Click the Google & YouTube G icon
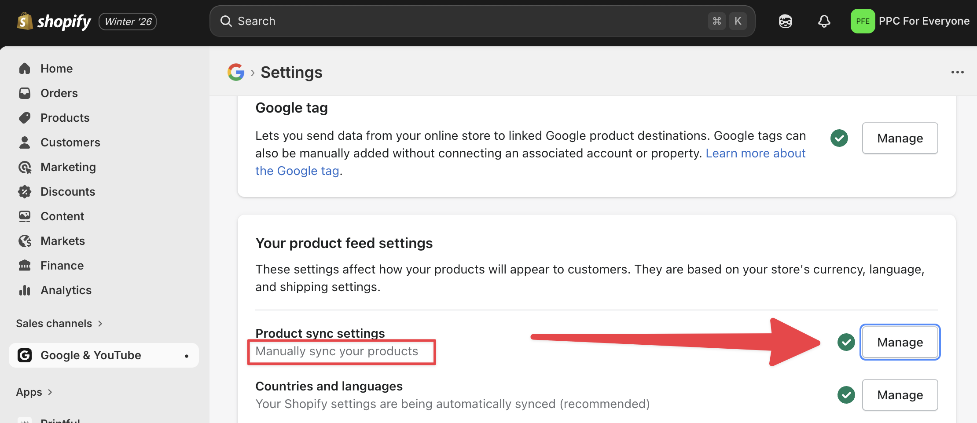The image size is (977, 423). (x=25, y=355)
